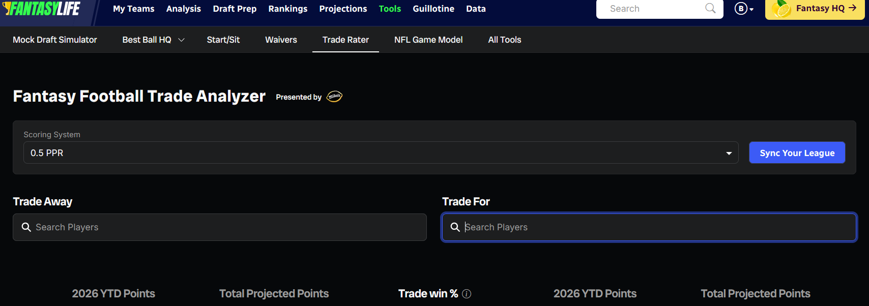Open the NFL Game Model tab

[428, 40]
